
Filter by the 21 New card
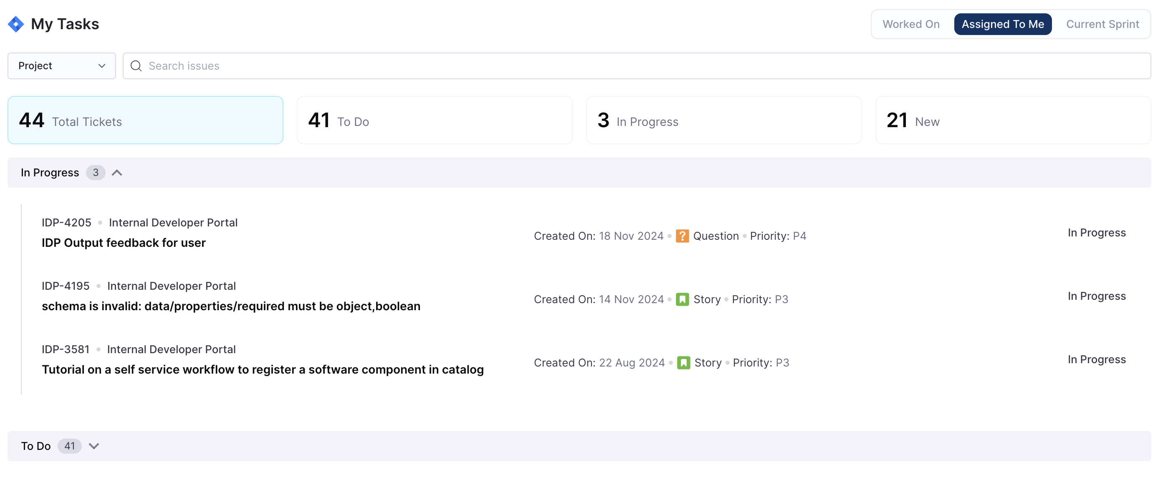point(1013,121)
